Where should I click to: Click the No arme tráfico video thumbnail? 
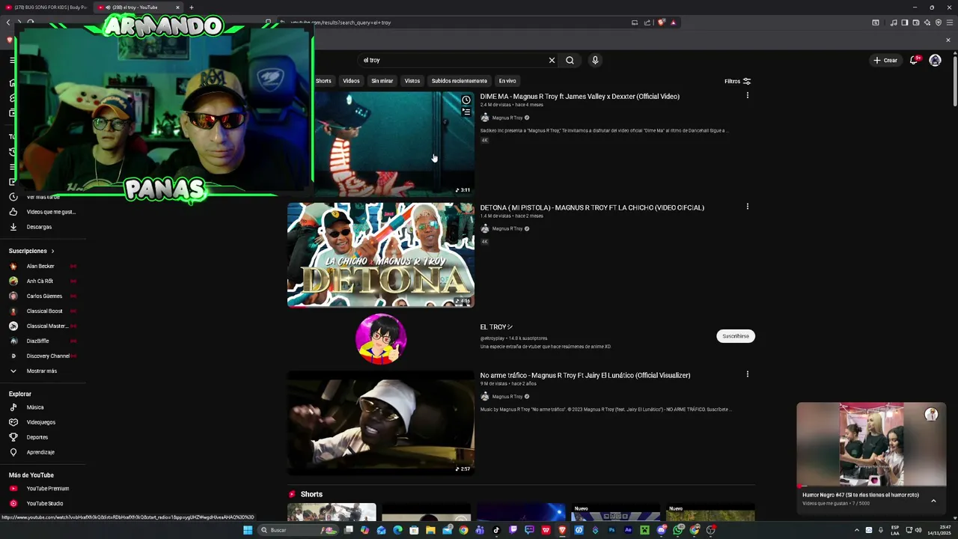tap(381, 423)
